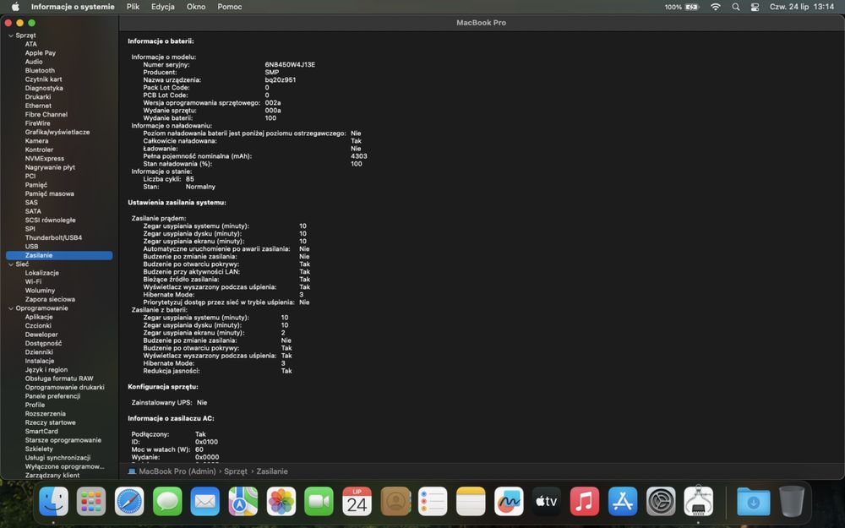
Task: Click device name bq20z951
Action: click(281, 79)
